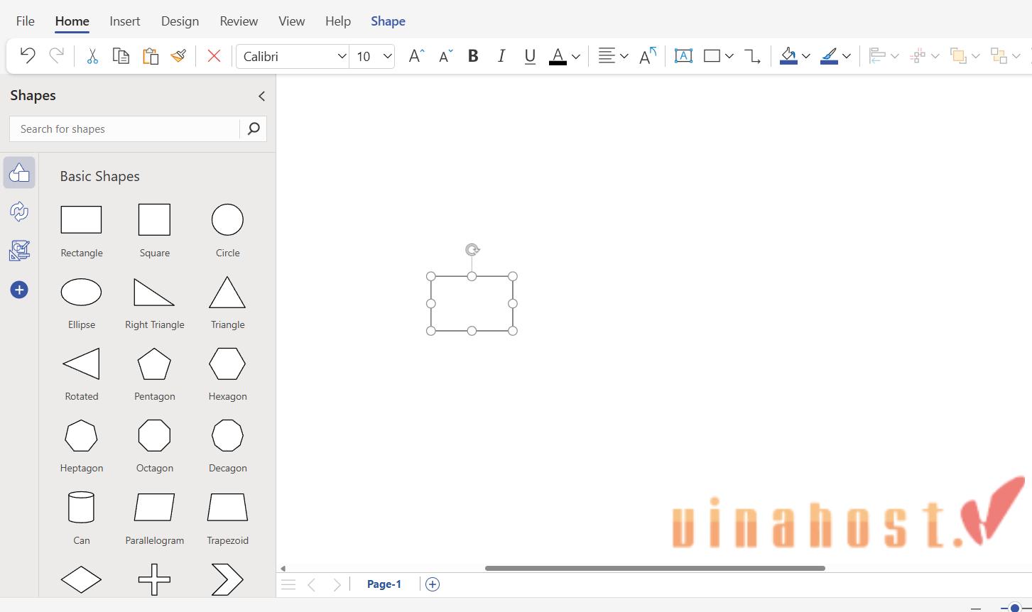Viewport: 1032px width, 612px height.
Task: Switch to the Insert tab
Action: 124,21
